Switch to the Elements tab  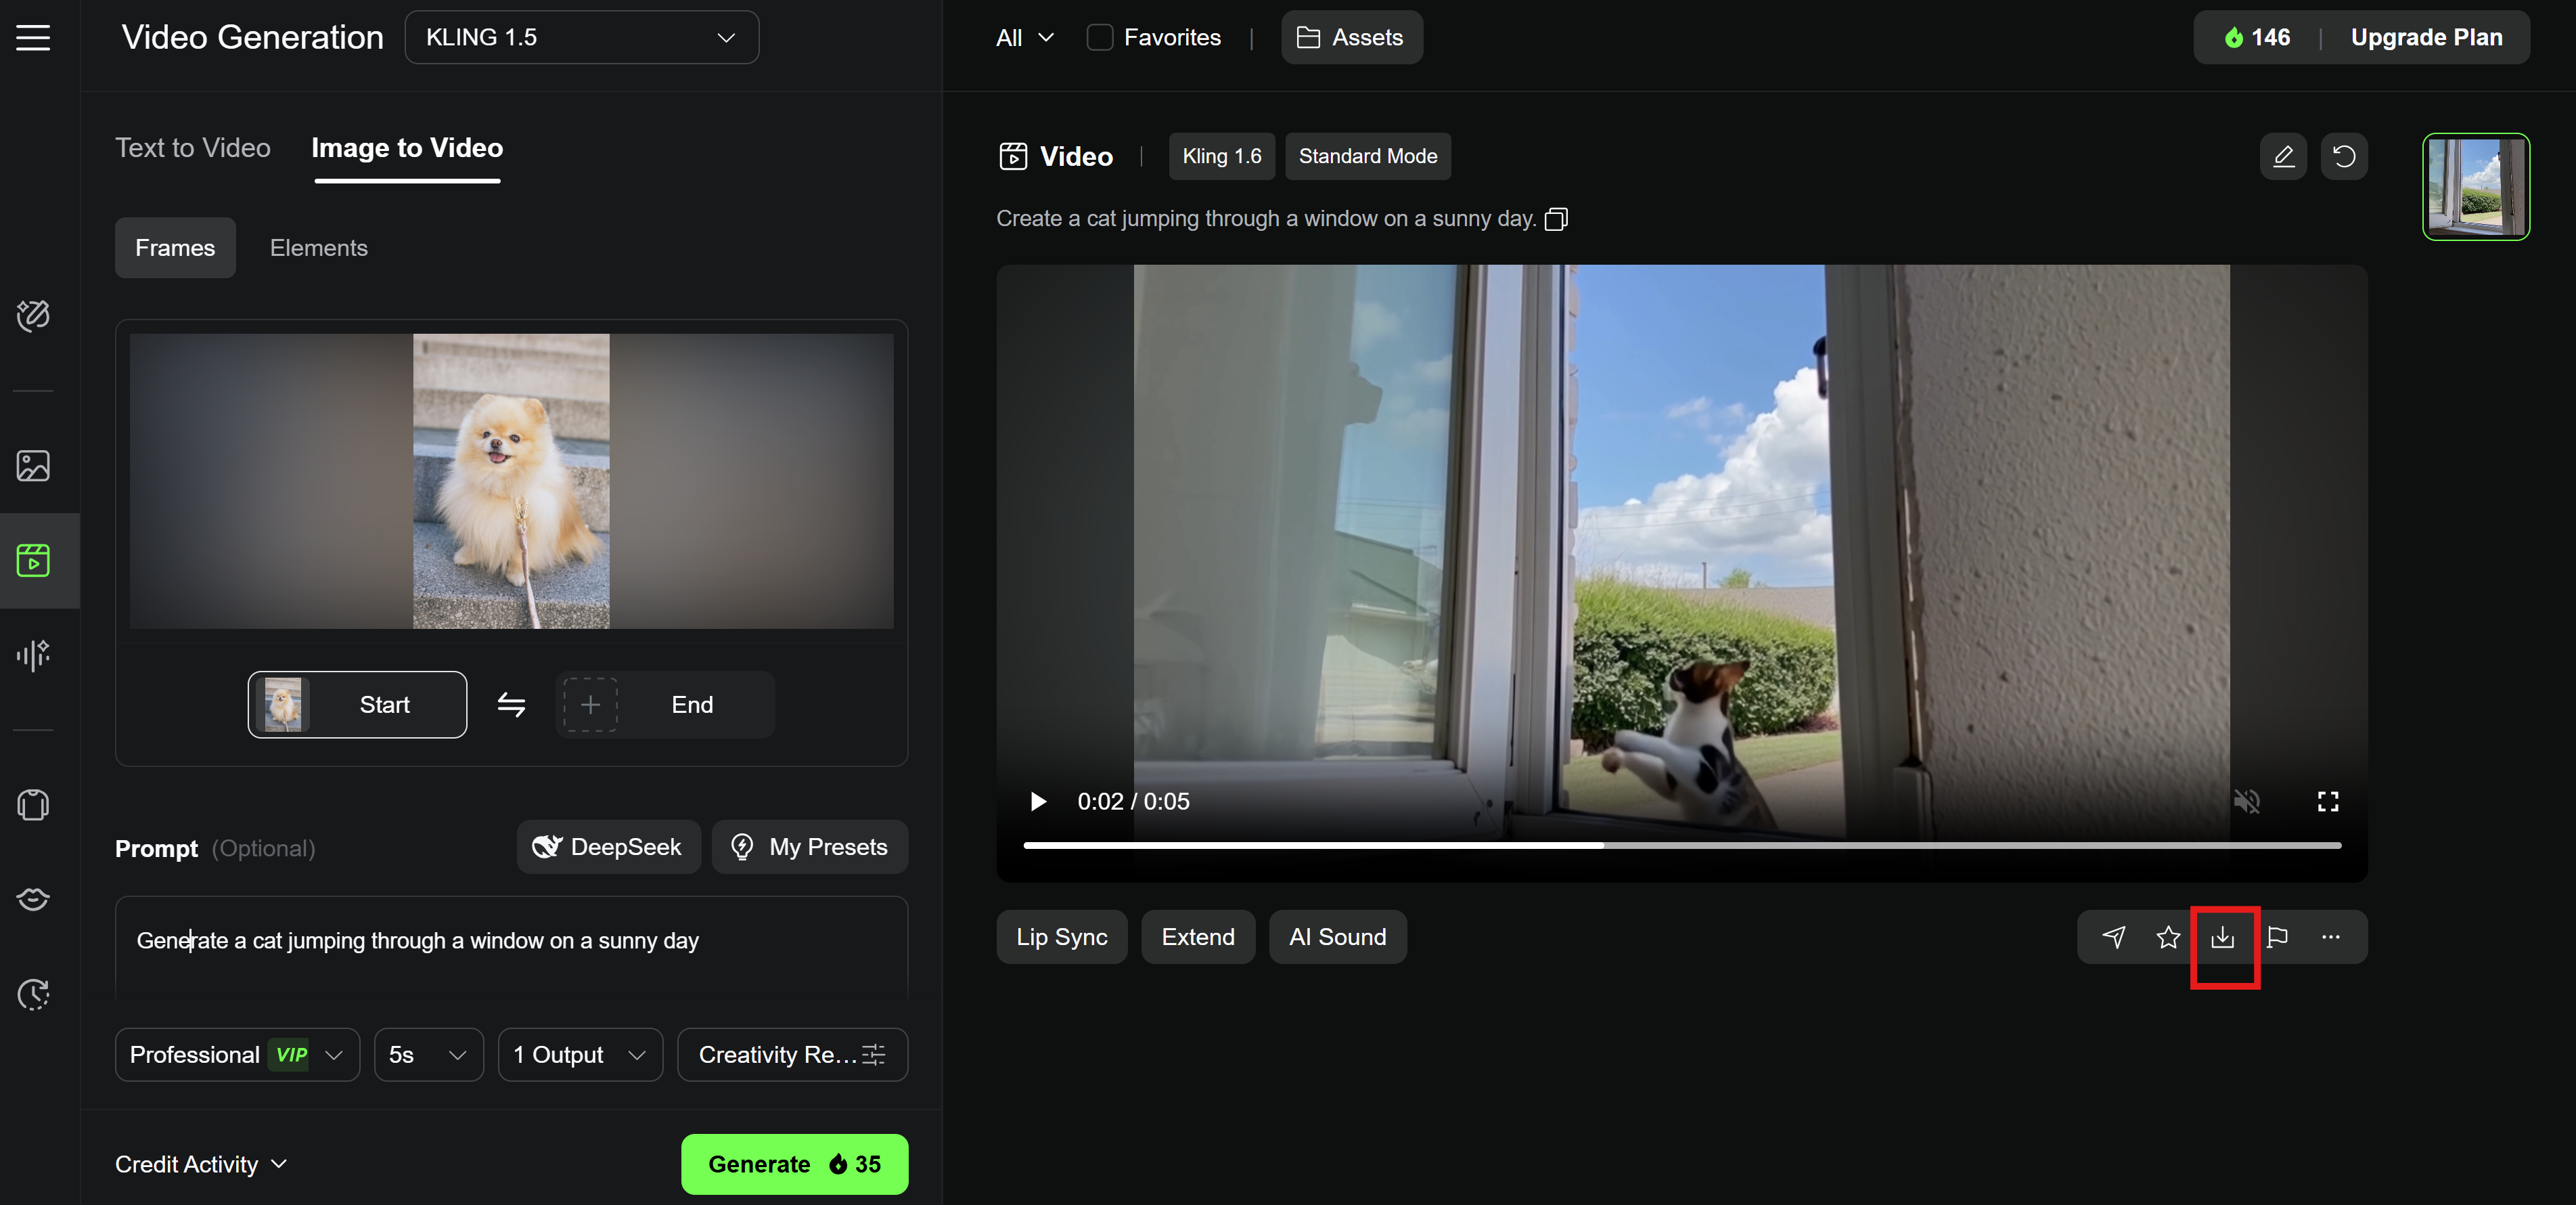[x=319, y=248]
